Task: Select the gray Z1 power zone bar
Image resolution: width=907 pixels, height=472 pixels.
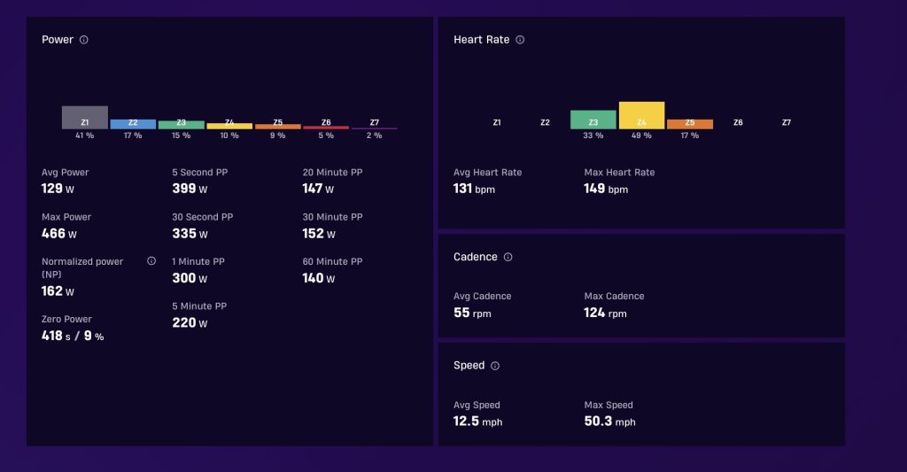Action: click(x=85, y=118)
